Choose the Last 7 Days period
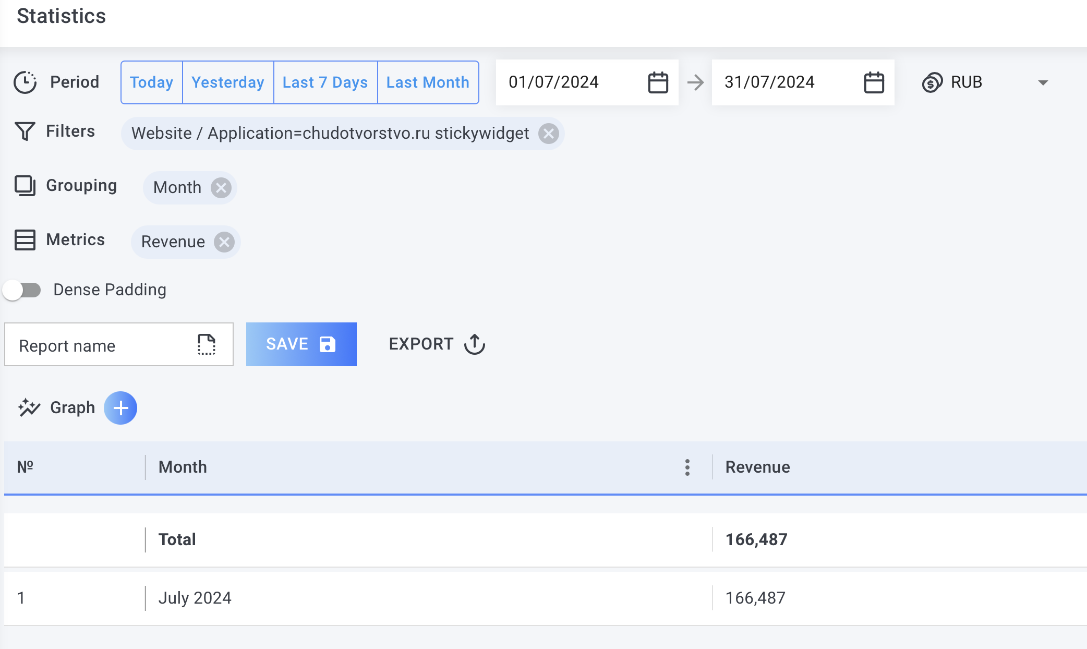This screenshot has width=1087, height=649. pos(325,82)
